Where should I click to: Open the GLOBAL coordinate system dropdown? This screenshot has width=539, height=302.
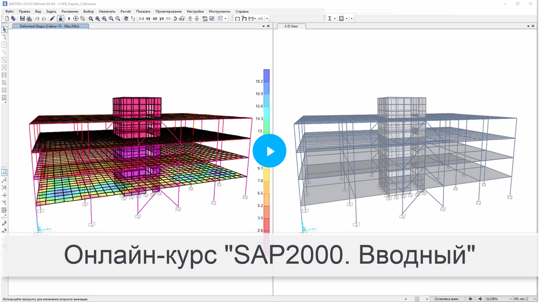[499, 299]
